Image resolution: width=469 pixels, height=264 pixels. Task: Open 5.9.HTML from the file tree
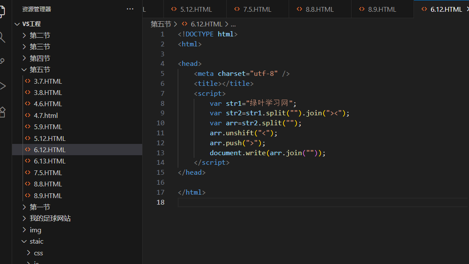(x=77, y=127)
